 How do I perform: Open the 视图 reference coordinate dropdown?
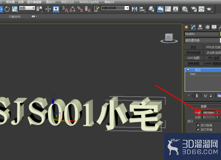point(27,8)
